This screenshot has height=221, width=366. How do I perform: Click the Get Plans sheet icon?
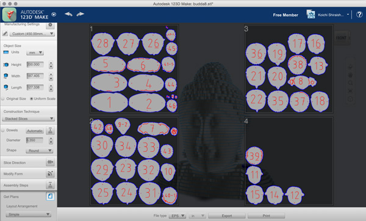pyautogui.click(x=50, y=196)
